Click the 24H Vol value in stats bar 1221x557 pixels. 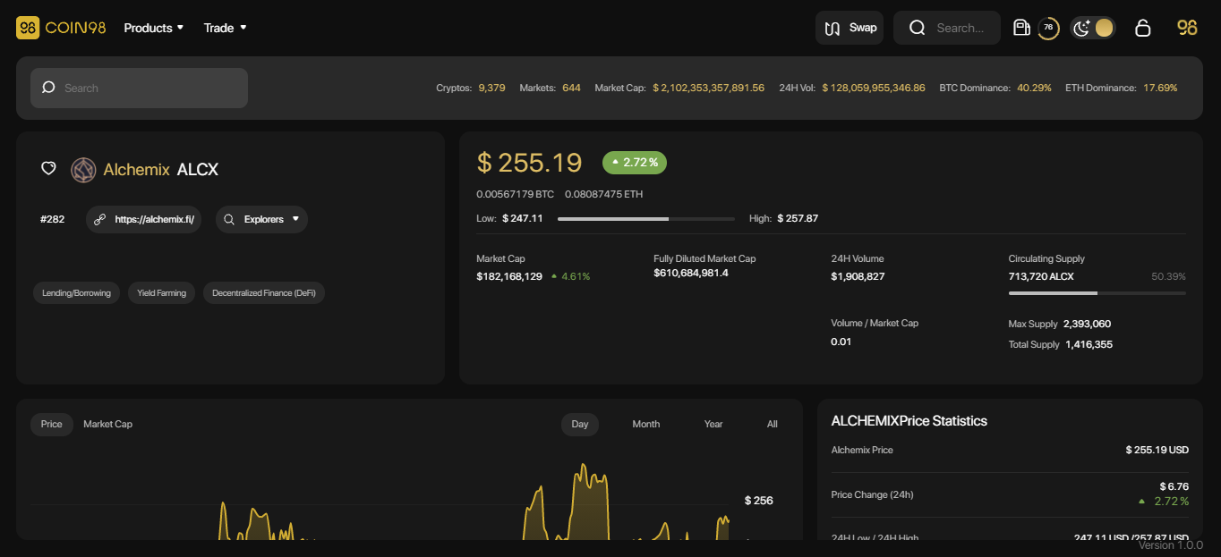click(874, 88)
